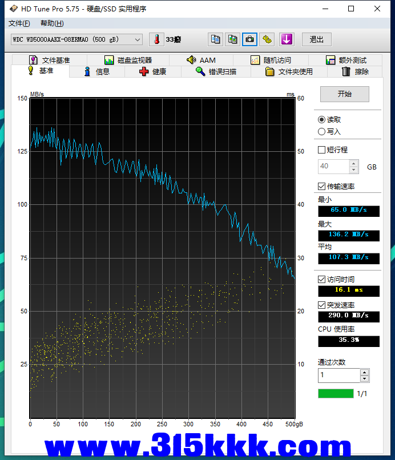Click the copy screenshot to clipboard icon
The width and height of the screenshot is (395, 460).
[x=232, y=39]
